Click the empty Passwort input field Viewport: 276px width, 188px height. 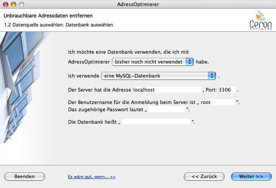(x=167, y=109)
